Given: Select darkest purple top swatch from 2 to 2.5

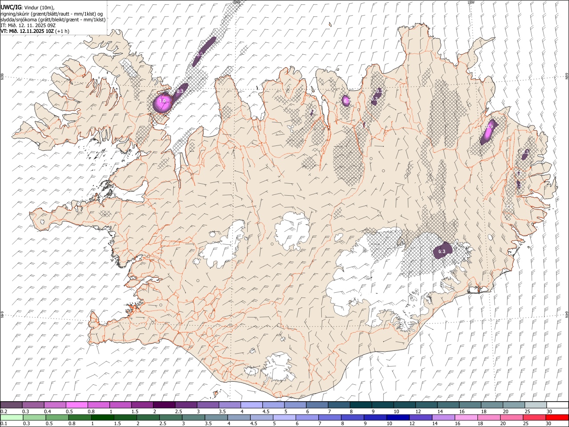Looking at the screenshot, I should (164, 405).
